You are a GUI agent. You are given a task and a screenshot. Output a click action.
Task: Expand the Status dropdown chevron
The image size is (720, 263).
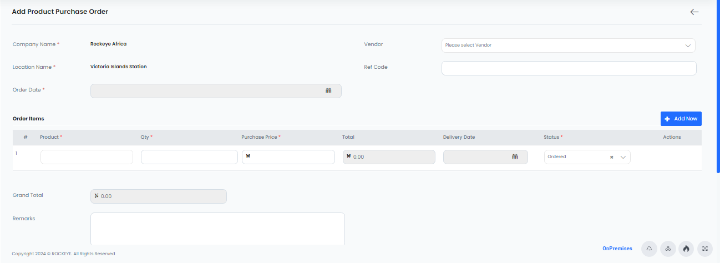(623, 157)
